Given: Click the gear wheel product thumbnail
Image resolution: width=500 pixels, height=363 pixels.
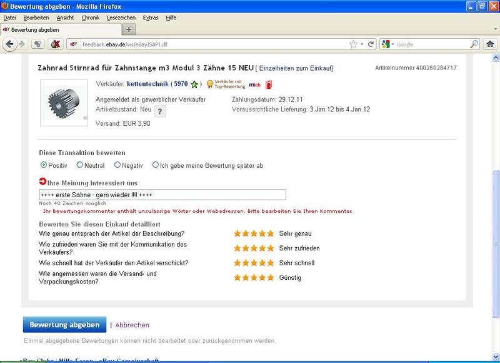Looking at the screenshot, I should [x=64, y=103].
